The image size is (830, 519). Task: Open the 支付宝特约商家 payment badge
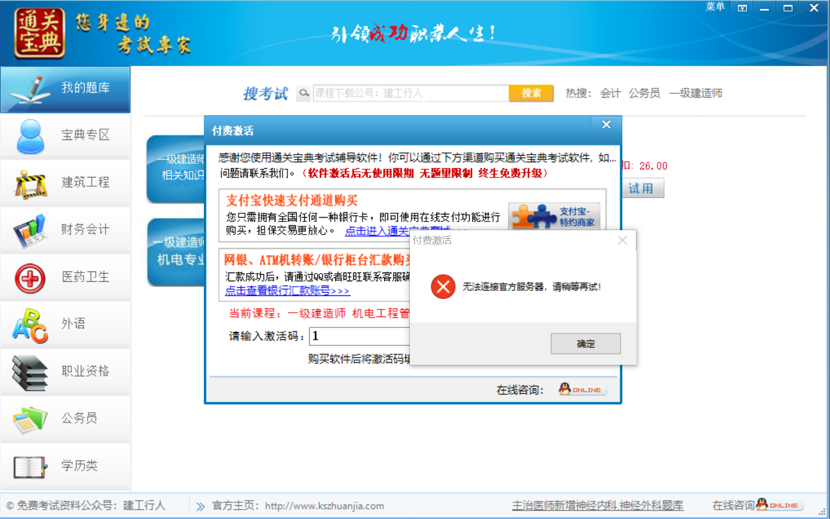coord(554,216)
